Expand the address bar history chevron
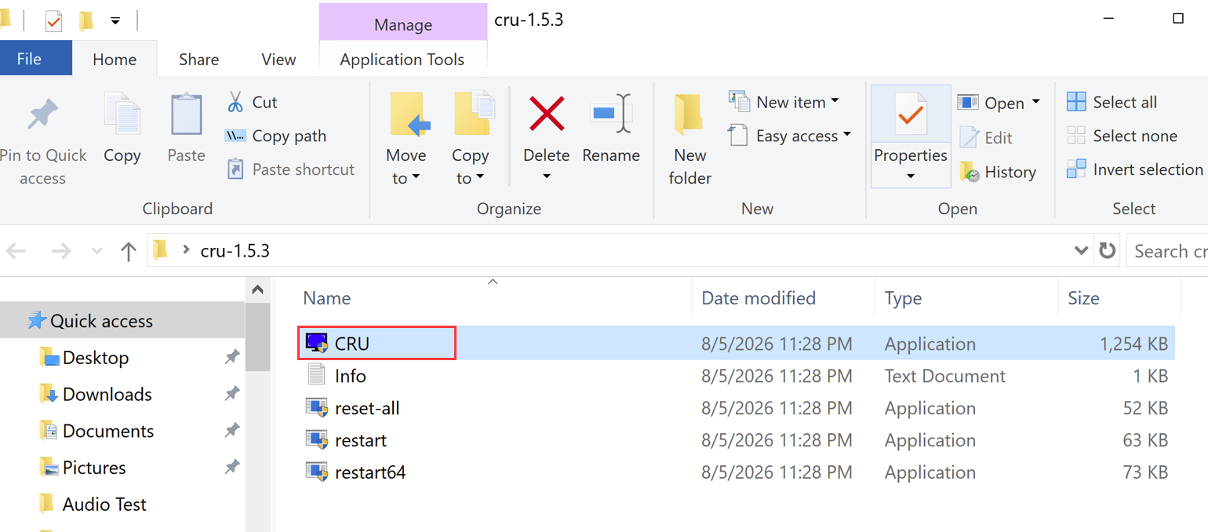The height and width of the screenshot is (532, 1208). (x=1081, y=251)
